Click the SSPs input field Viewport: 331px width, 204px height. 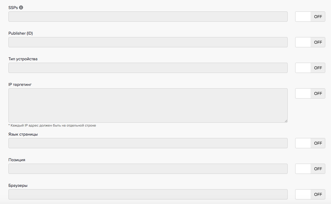148,17
